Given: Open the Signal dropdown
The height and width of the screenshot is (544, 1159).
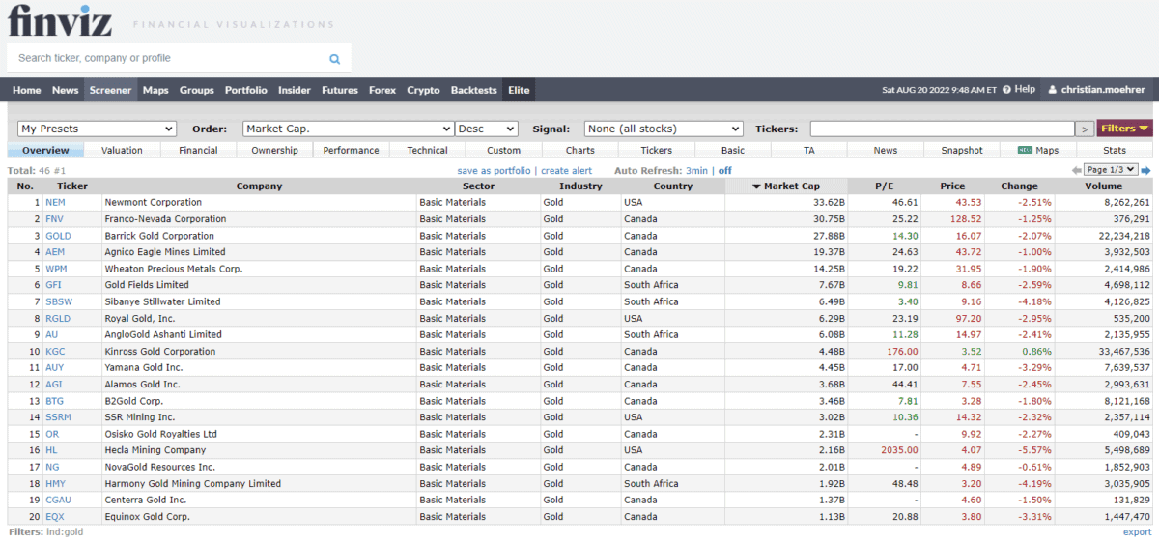Looking at the screenshot, I should click(x=664, y=129).
